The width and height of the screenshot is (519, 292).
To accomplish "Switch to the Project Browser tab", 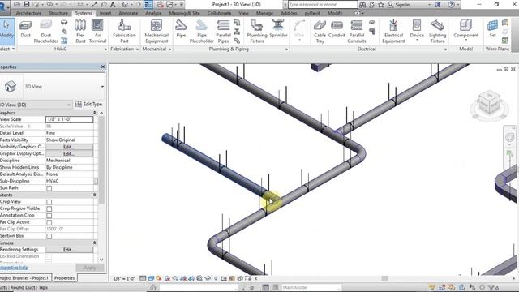I will click(25, 278).
